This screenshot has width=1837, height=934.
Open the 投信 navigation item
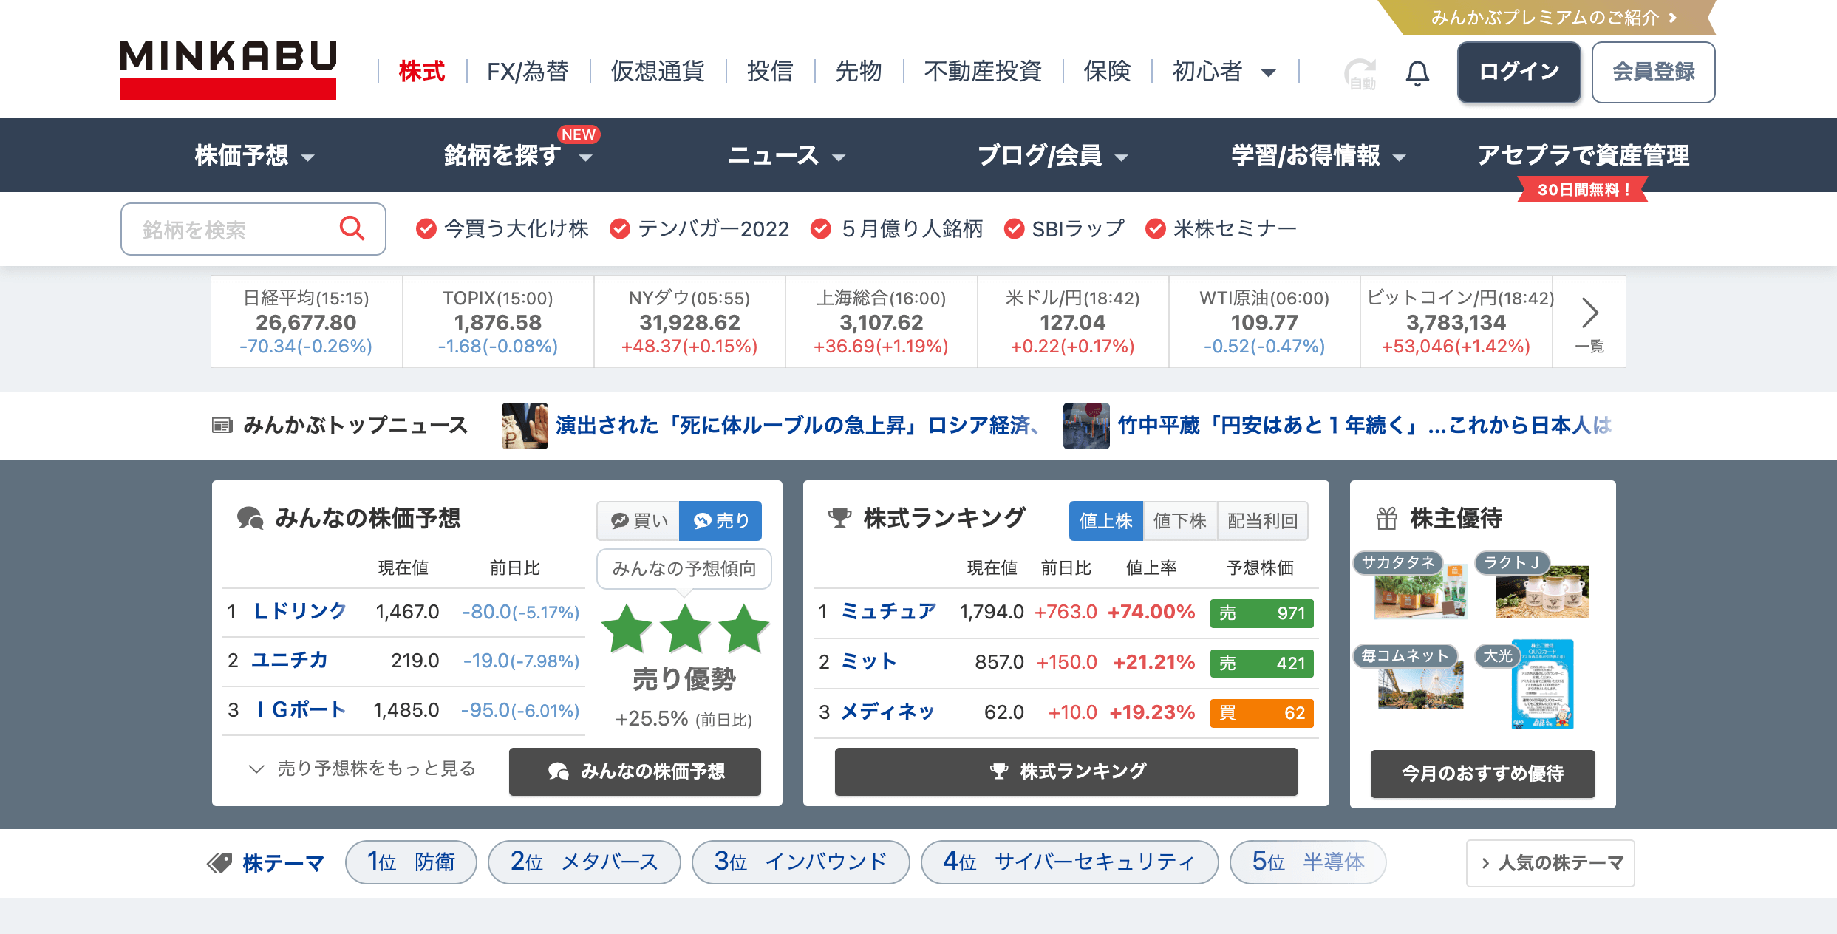click(x=770, y=72)
